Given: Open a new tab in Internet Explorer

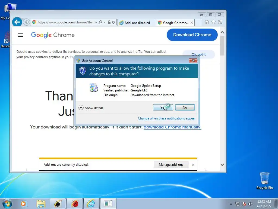Looking at the screenshot, I should 198,23.
